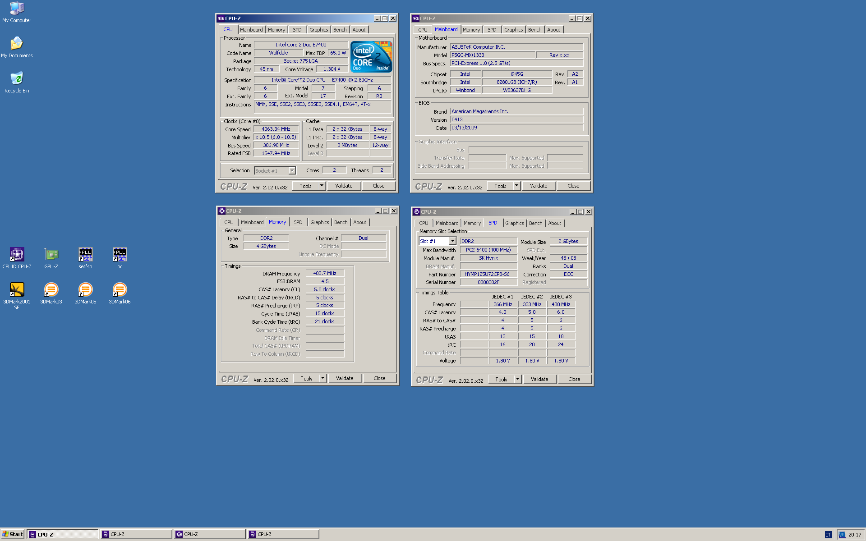This screenshot has height=541, width=866.
Task: Switch to fourth CPU-Z taskbar button
Action: [283, 534]
